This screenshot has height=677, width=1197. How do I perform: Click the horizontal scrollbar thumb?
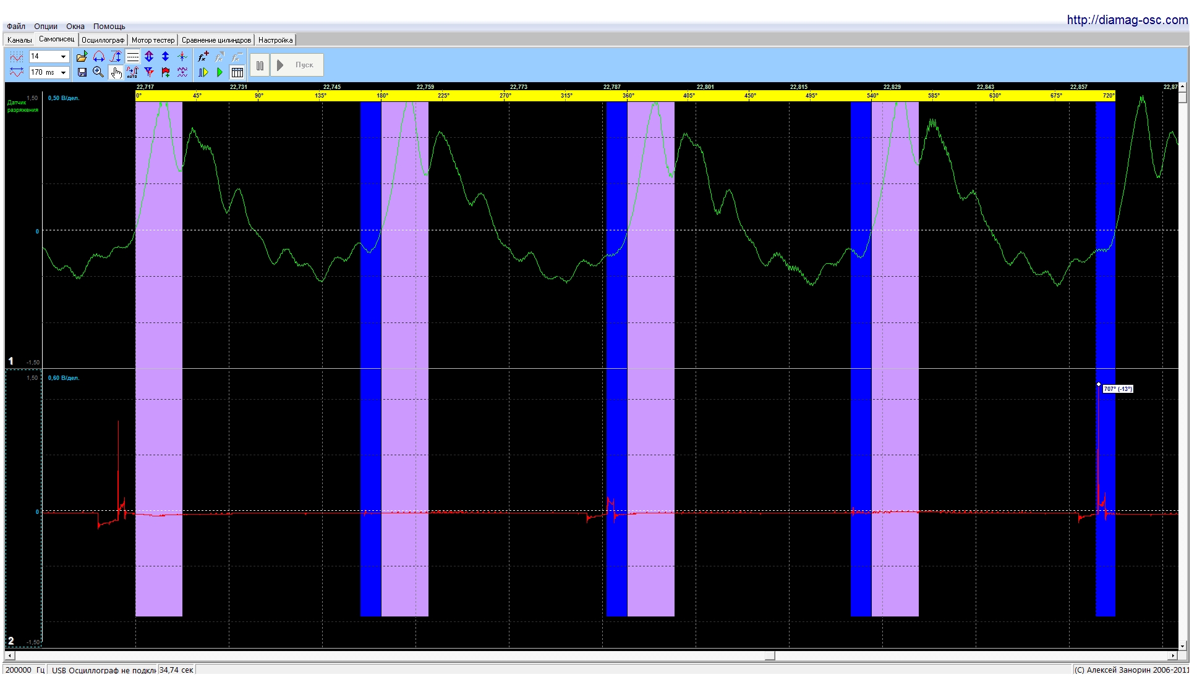770,656
